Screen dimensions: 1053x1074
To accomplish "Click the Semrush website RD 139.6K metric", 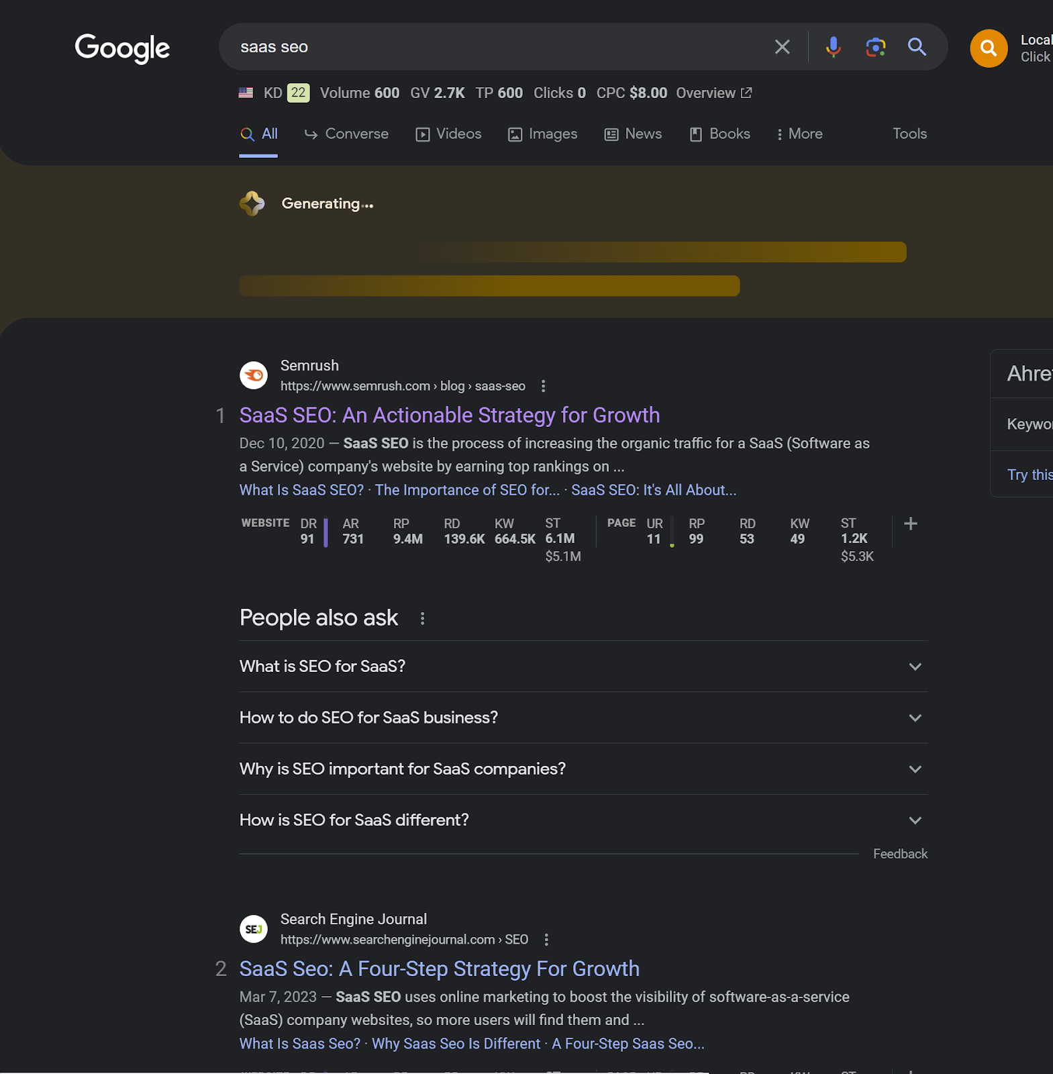I will point(464,531).
